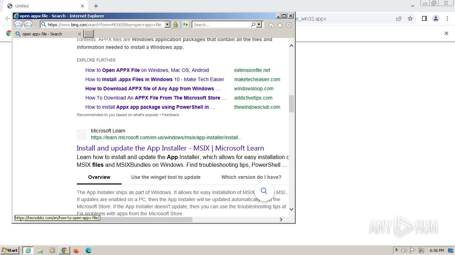Screen dimensions: 455x255
Task: Click the Chrome taskbar icon
Action: (x=64, y=250)
